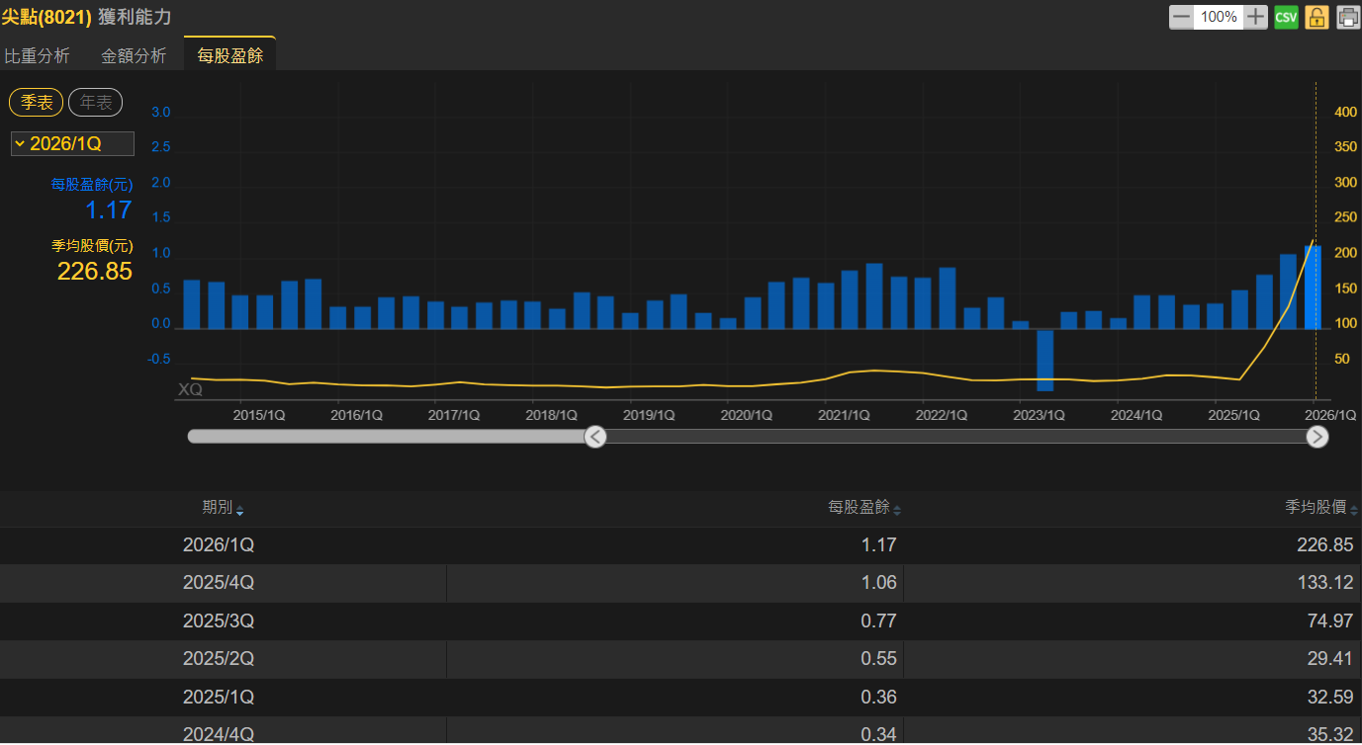Export data with the CSV icon
1362x745 pixels.
1286,17
